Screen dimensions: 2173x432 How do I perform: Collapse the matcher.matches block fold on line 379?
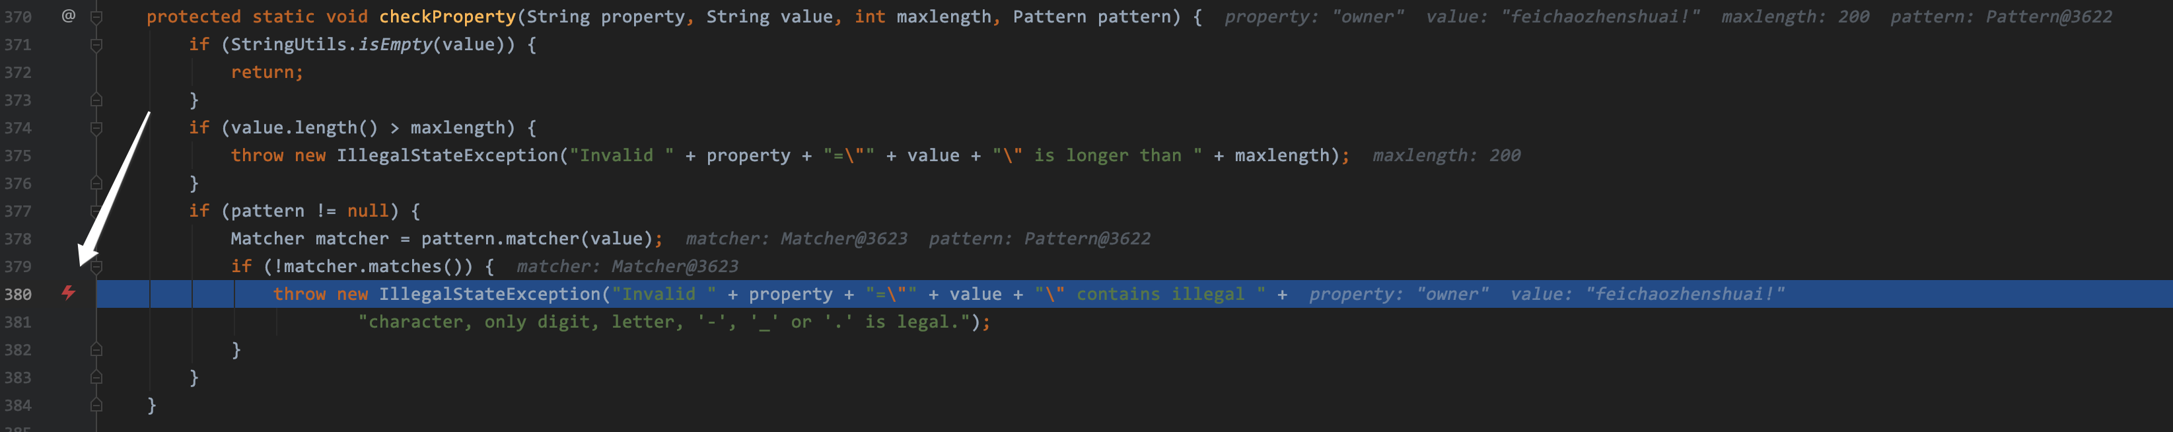pyautogui.click(x=96, y=266)
